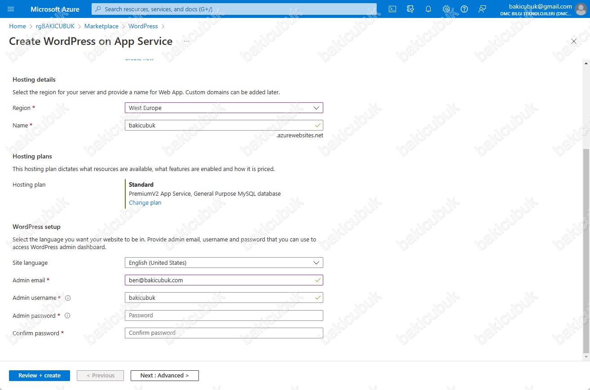Expand the Region dropdown
This screenshot has width=590, height=390.
224,108
